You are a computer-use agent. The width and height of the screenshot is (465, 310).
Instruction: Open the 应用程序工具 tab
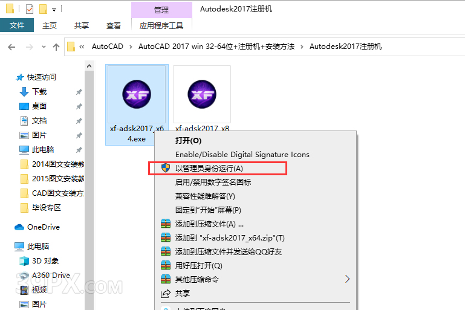pos(161,26)
